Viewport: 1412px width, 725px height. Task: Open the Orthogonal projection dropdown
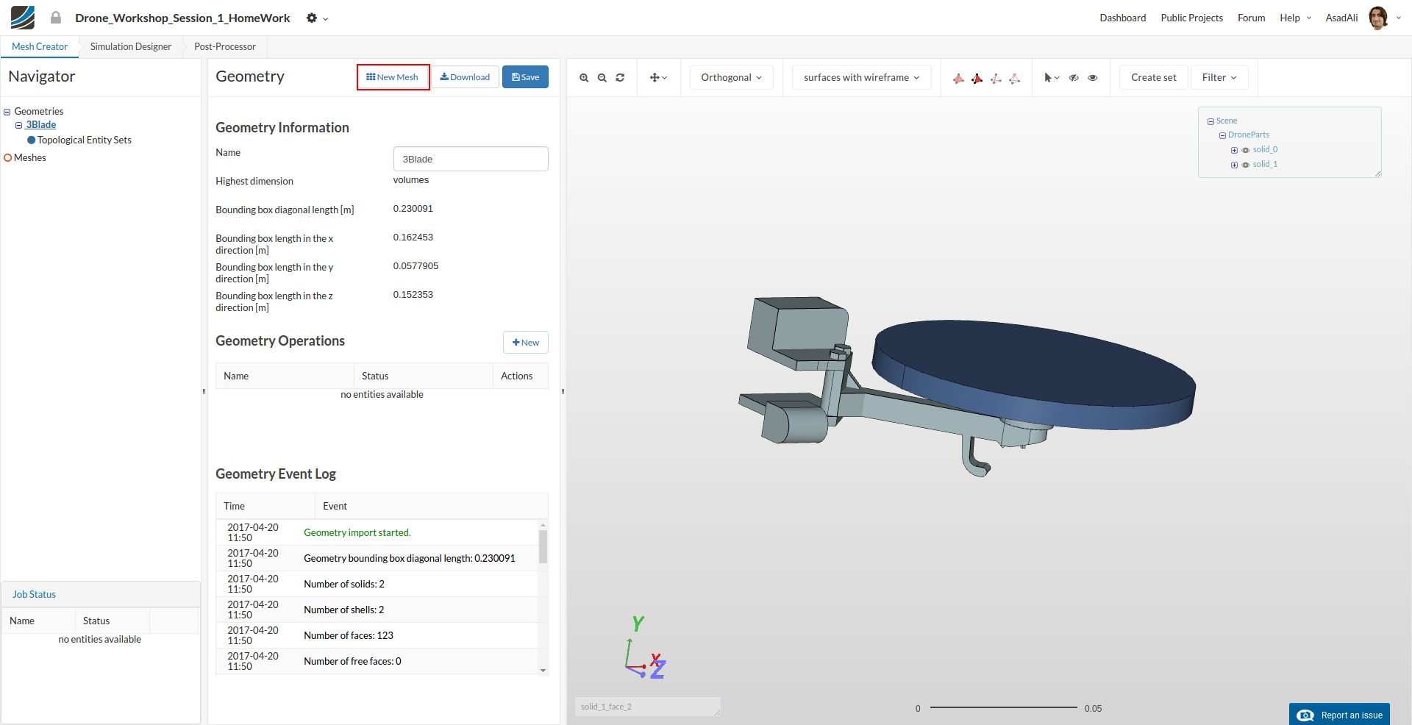coord(731,77)
